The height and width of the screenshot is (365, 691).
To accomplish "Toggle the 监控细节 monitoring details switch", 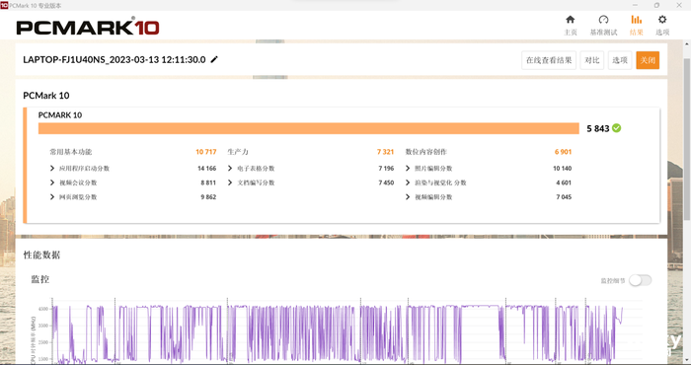I will click(x=640, y=280).
